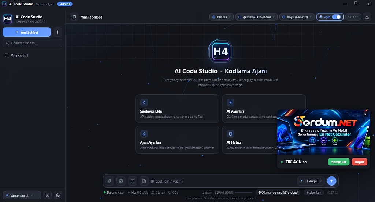The width and height of the screenshot is (375, 202).
Task: Switch to Kod view button
Action: pos(353,17)
